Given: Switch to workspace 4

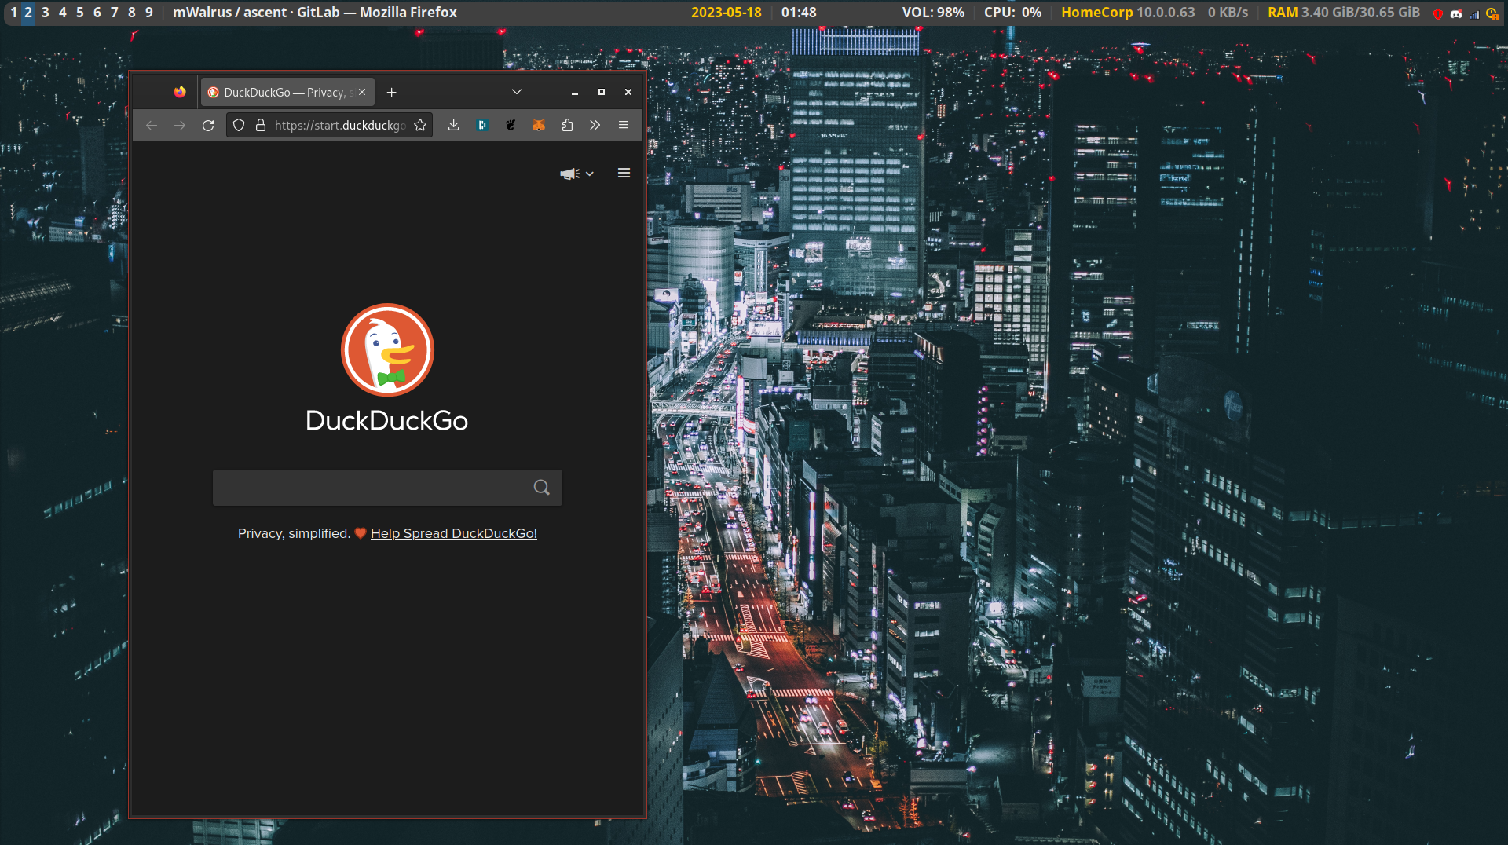Looking at the screenshot, I should click(63, 13).
